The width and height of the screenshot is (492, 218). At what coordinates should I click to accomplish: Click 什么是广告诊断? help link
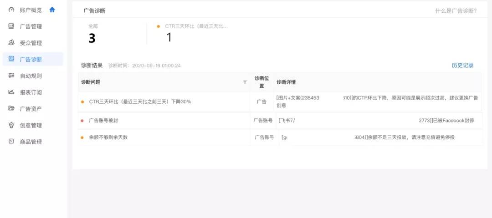pyautogui.click(x=456, y=10)
